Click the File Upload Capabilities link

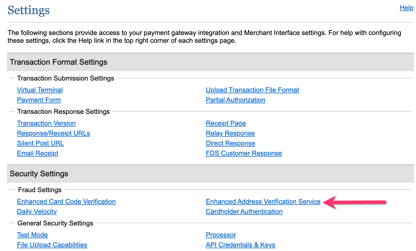click(x=52, y=245)
